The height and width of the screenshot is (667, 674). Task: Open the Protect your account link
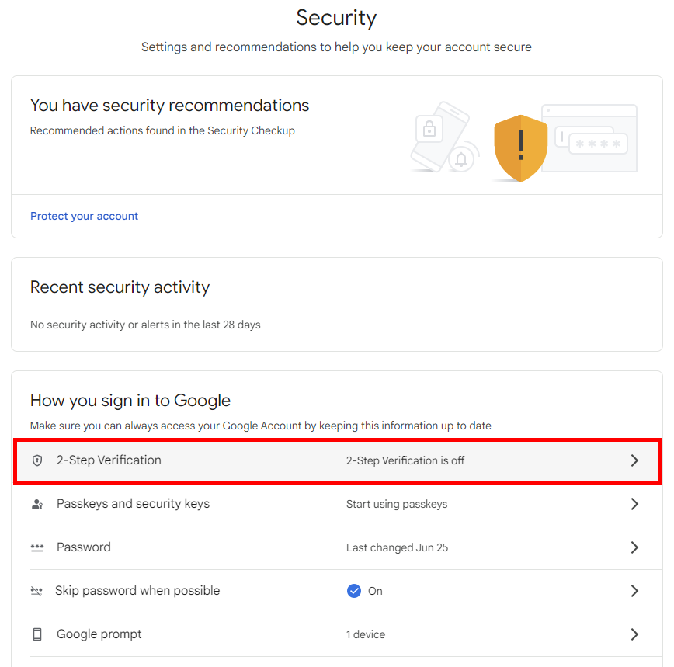84,216
